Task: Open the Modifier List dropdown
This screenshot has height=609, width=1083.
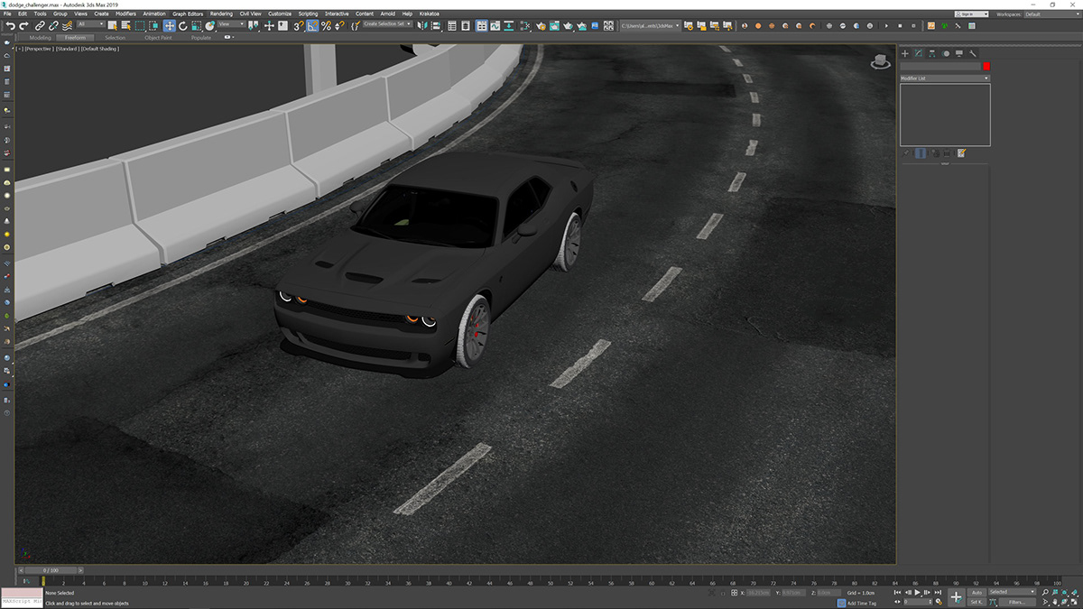Action: click(943, 78)
